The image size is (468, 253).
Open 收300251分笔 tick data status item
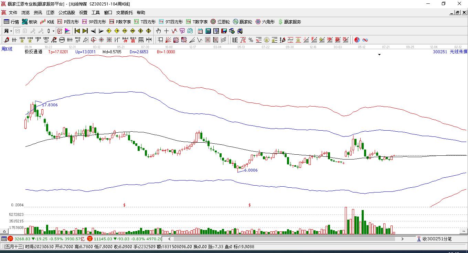click(x=434, y=239)
